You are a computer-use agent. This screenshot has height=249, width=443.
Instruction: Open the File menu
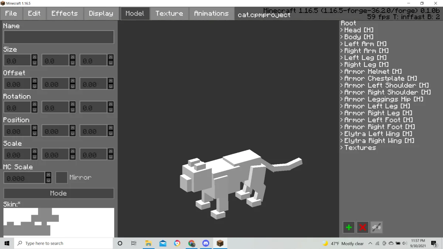(x=11, y=14)
